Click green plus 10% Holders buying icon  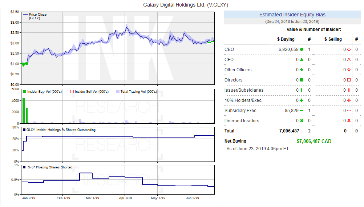click(302, 100)
